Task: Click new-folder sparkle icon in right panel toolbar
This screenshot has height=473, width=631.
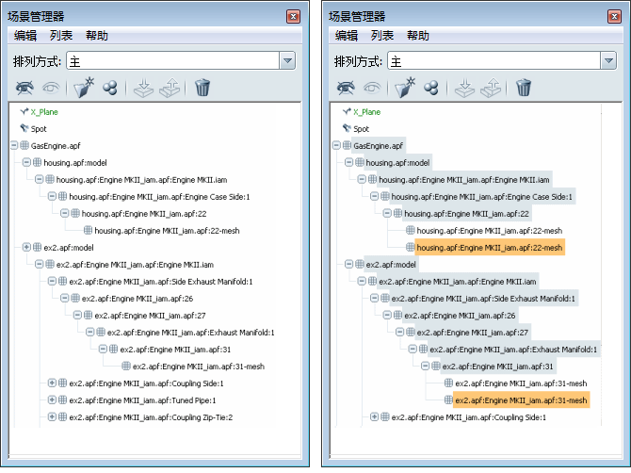Action: tap(405, 88)
